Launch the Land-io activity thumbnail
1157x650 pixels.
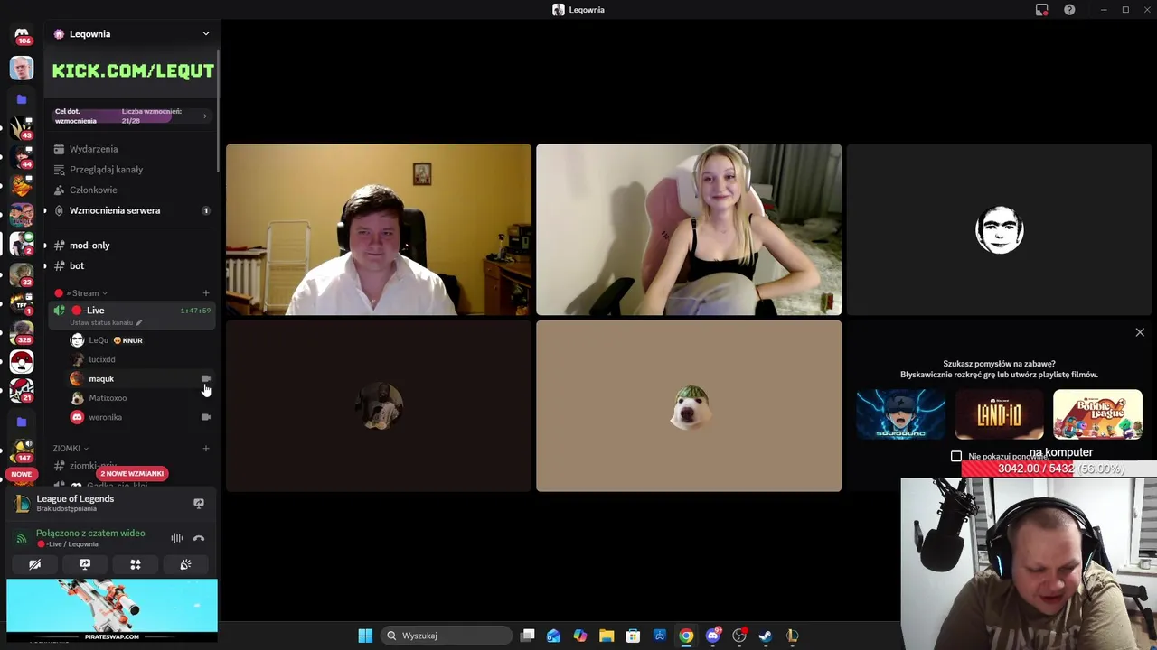click(x=999, y=414)
